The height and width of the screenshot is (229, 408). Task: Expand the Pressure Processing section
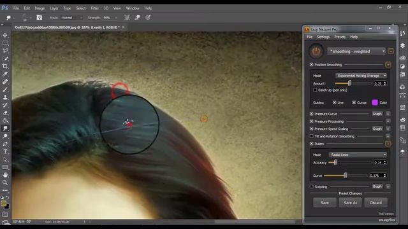(x=388, y=121)
